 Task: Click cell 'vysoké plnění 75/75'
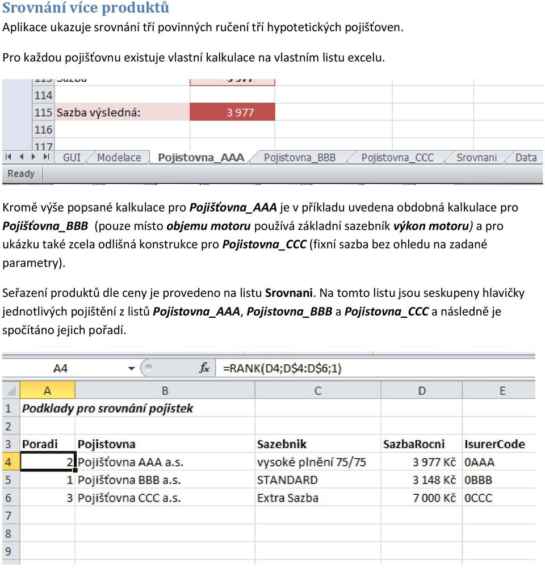[x=318, y=462]
